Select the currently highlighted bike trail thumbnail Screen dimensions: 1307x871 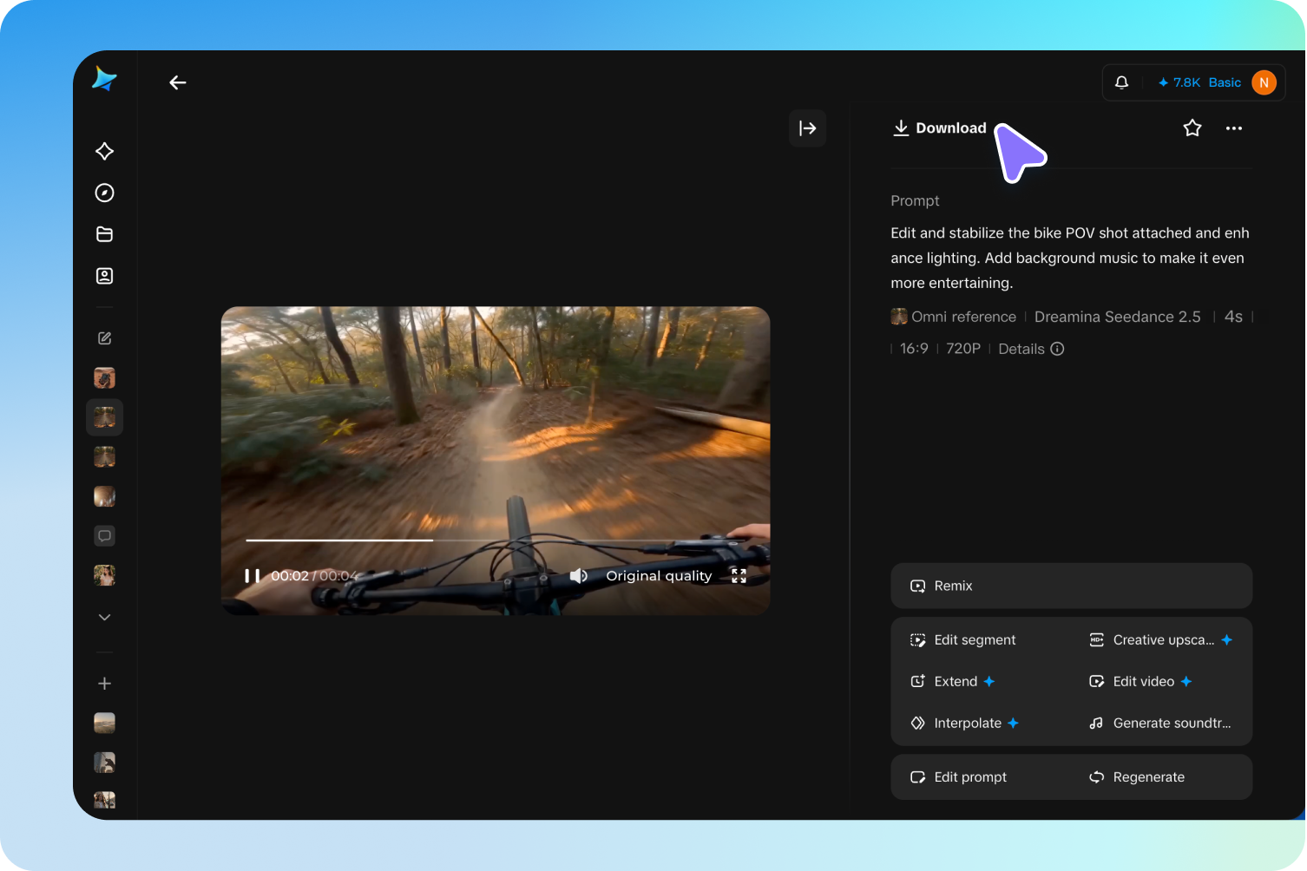(105, 417)
